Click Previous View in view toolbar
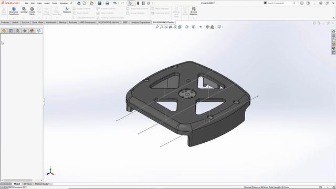Viewport: 336px width, 189px height. (x=166, y=27)
